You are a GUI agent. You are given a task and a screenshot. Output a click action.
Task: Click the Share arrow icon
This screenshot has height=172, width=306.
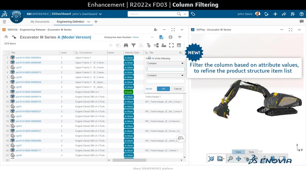(x=284, y=14)
